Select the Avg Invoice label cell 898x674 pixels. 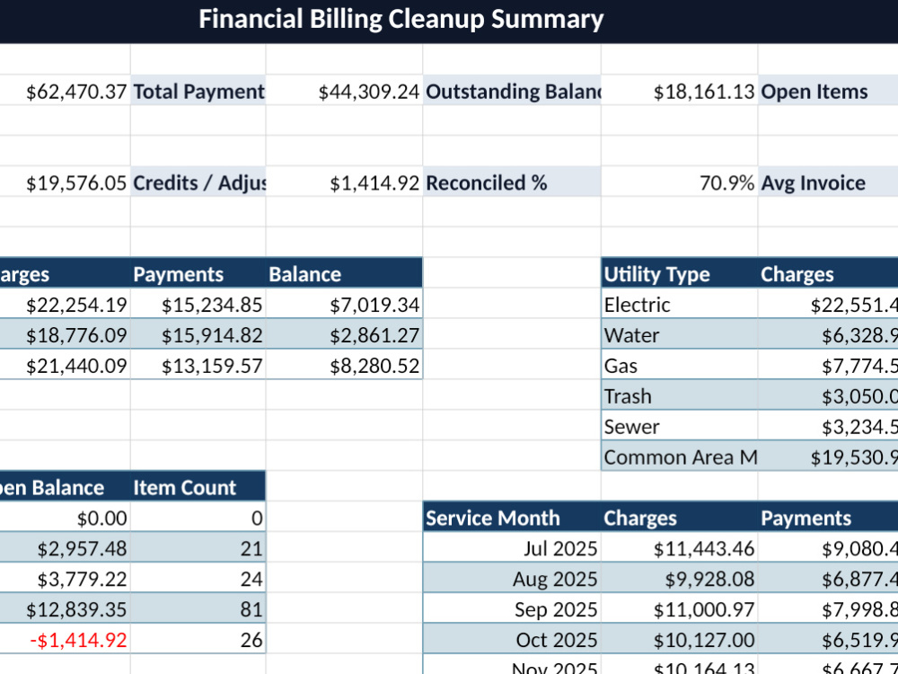828,182
